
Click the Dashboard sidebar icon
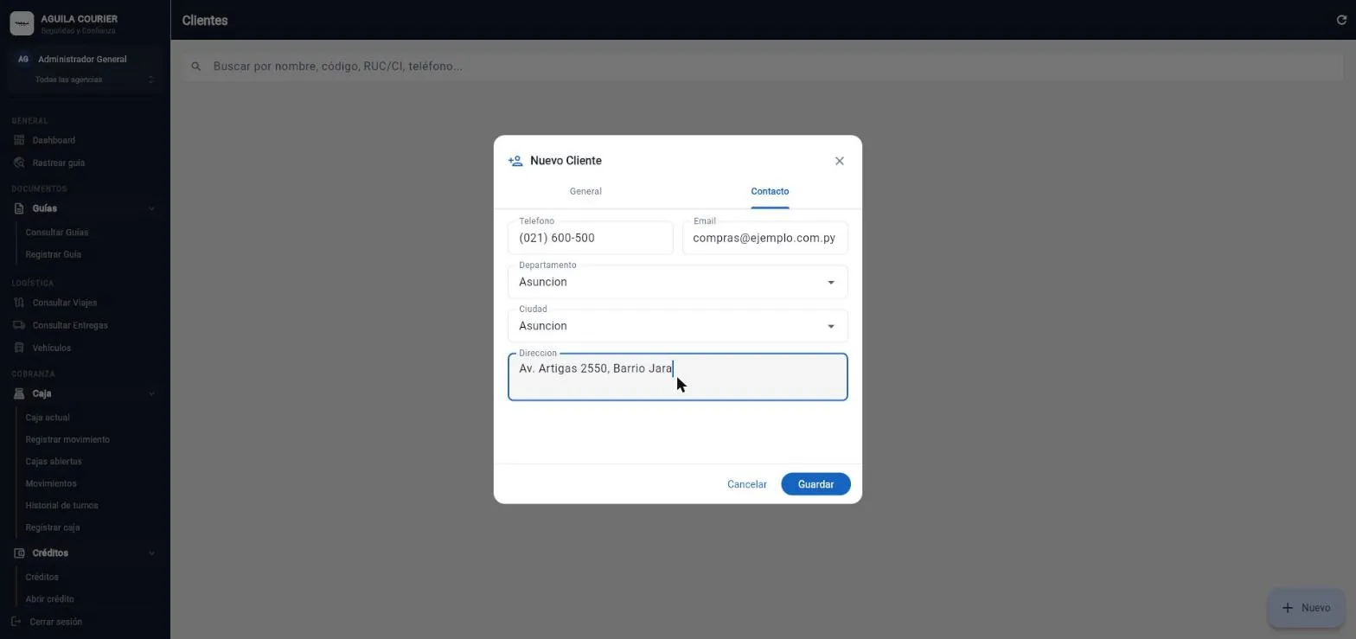19,140
